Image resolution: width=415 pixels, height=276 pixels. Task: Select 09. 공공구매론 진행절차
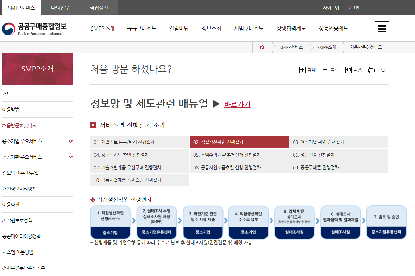(339, 168)
